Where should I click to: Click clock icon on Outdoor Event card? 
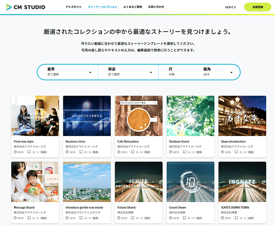(x=171, y=152)
